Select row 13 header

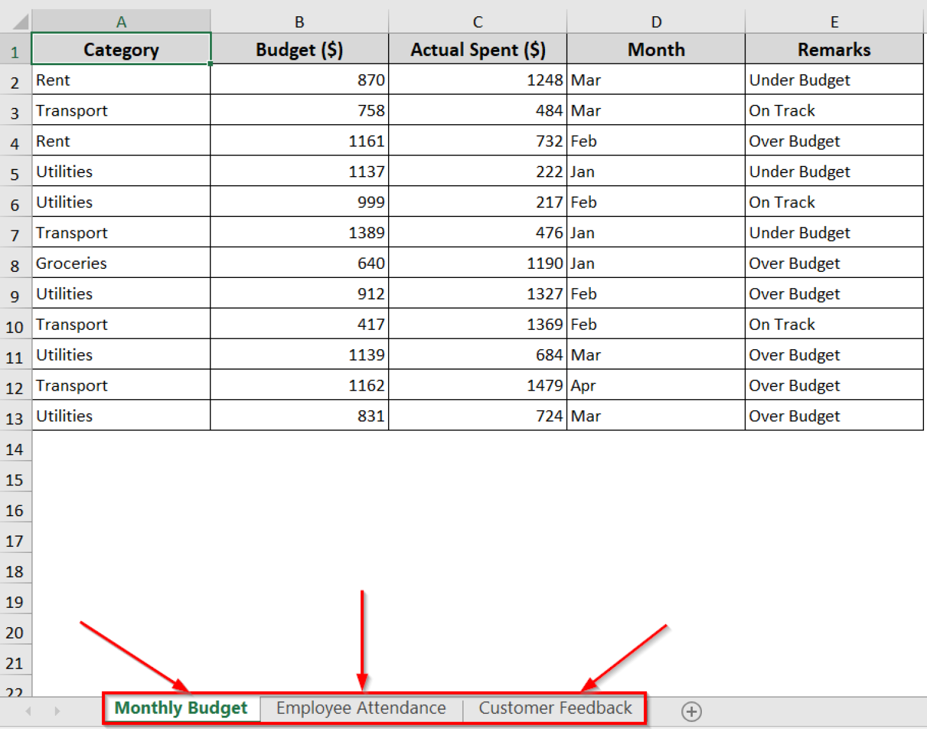click(16, 416)
